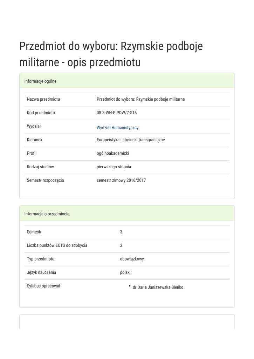Viewport: 254px width, 359px height.
Task: Click the Profil value ogólnoakademicki
Action: point(113,154)
